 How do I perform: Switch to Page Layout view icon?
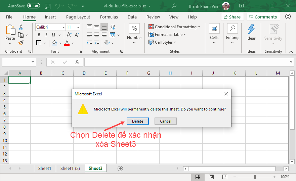tap(211, 177)
